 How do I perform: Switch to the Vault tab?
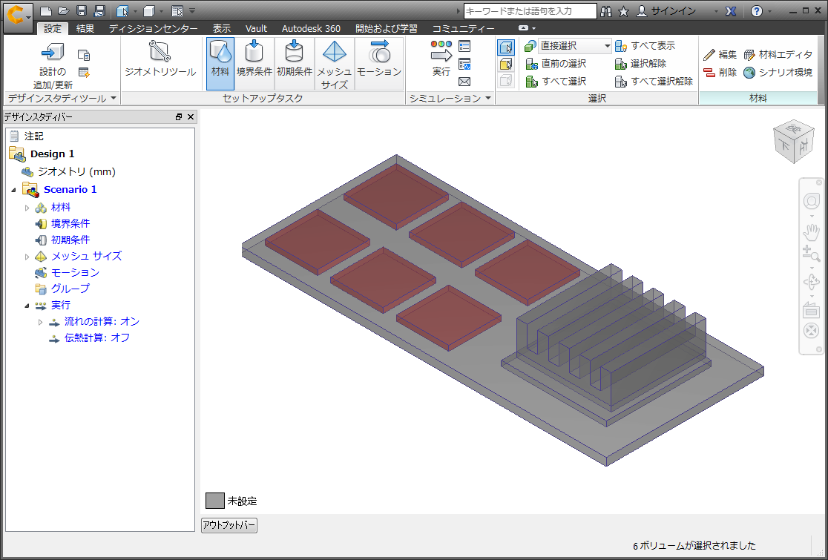click(x=256, y=28)
